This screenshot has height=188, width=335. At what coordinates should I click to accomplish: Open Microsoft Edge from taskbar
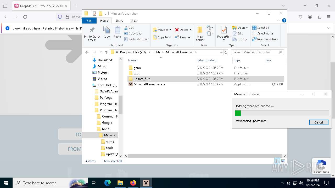[108, 183]
